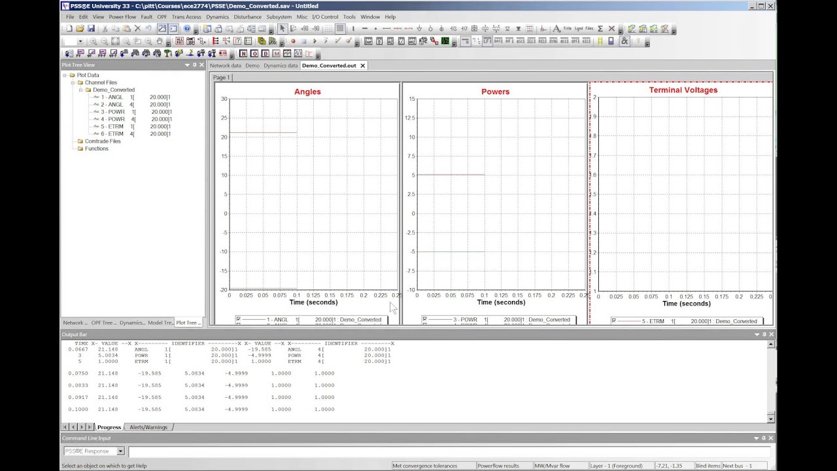Viewport: 837px width, 471px height.
Task: Pin the Plot Tree View panel
Action: [x=194, y=65]
